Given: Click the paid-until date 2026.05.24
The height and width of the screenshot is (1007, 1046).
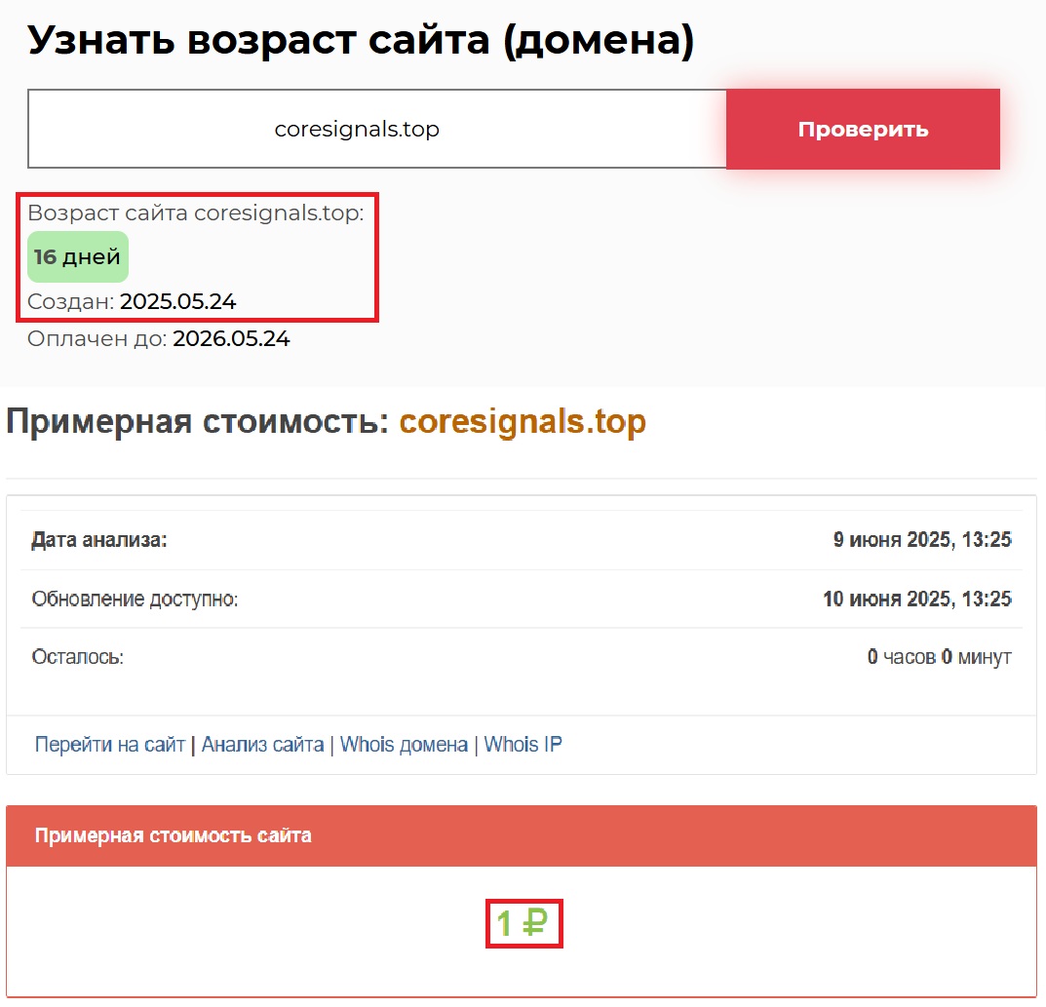Looking at the screenshot, I should pyautogui.click(x=231, y=339).
